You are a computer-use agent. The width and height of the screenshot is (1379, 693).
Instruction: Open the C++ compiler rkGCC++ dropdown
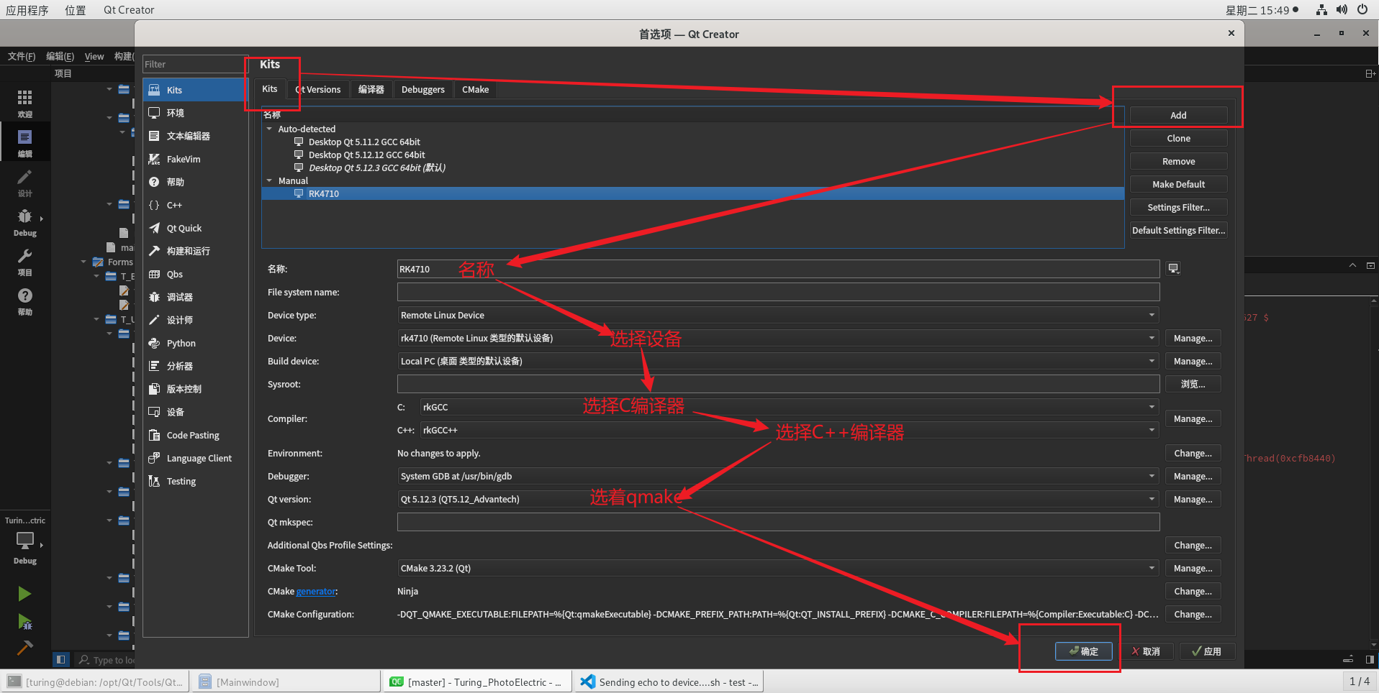[790, 430]
